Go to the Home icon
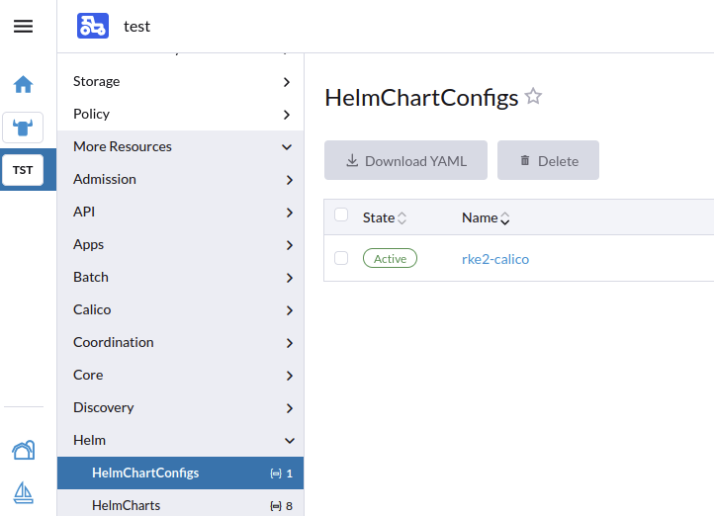The image size is (714, 516). [x=23, y=85]
